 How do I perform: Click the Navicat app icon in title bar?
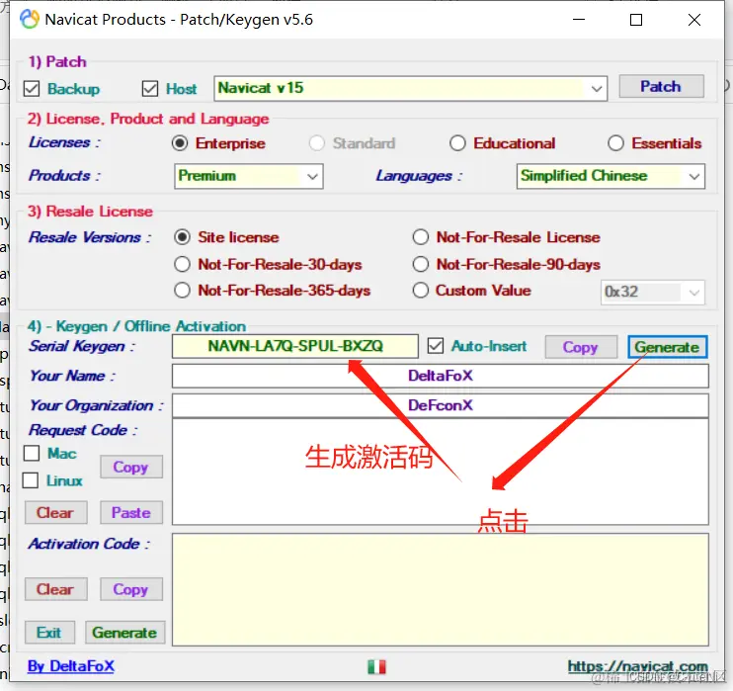pos(29,19)
